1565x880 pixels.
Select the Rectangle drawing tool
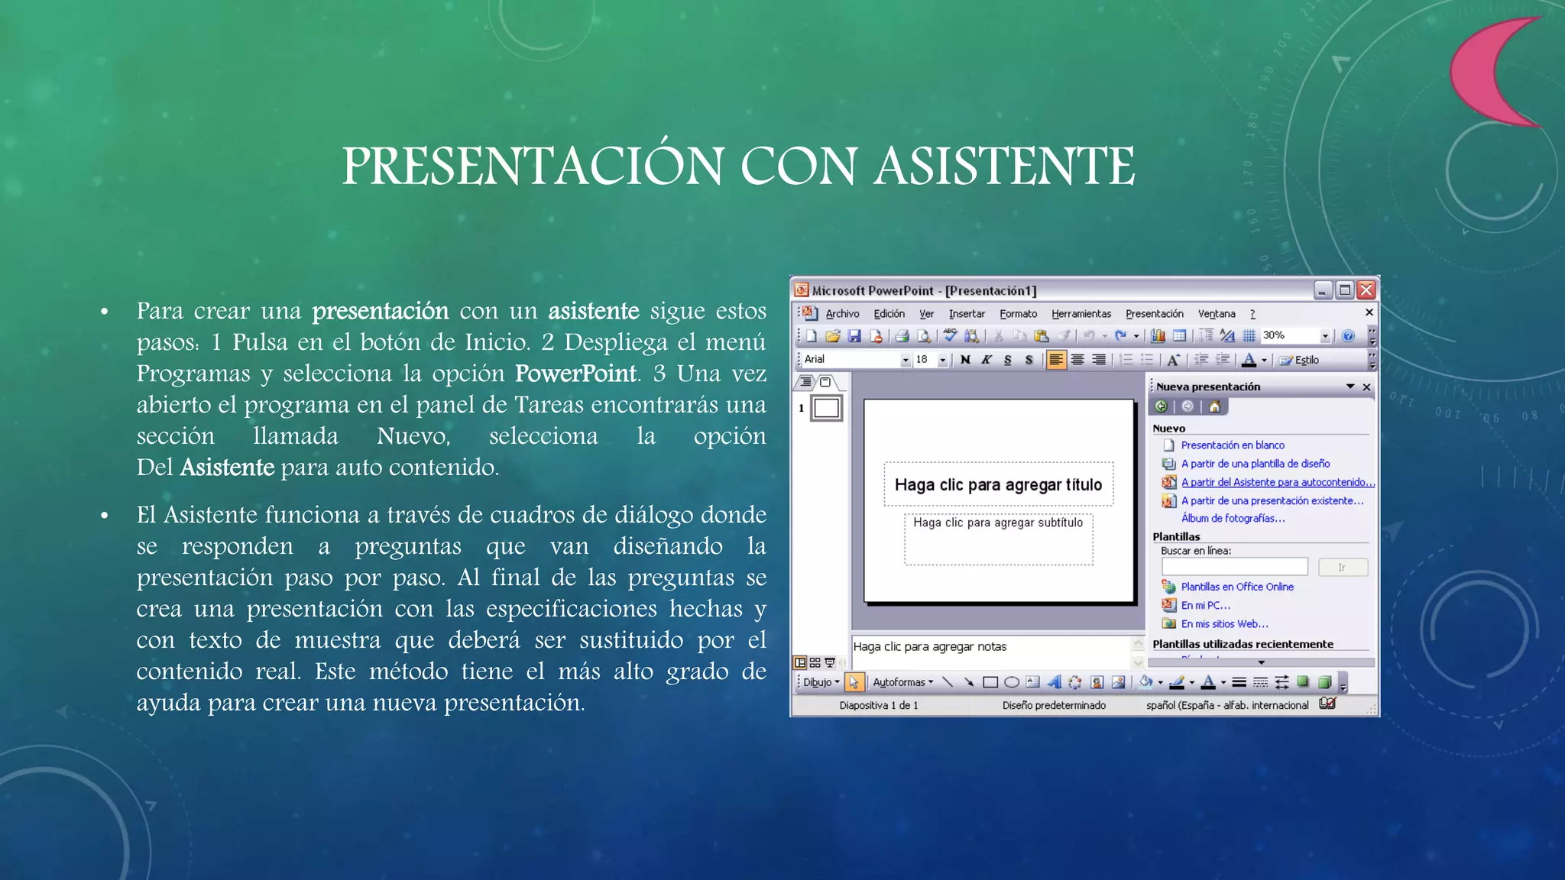pyautogui.click(x=990, y=682)
